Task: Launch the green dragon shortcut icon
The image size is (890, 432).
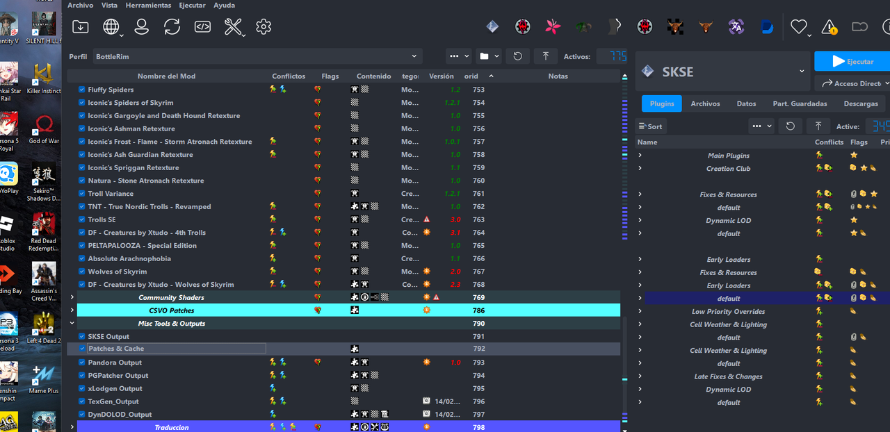Action: point(583,27)
